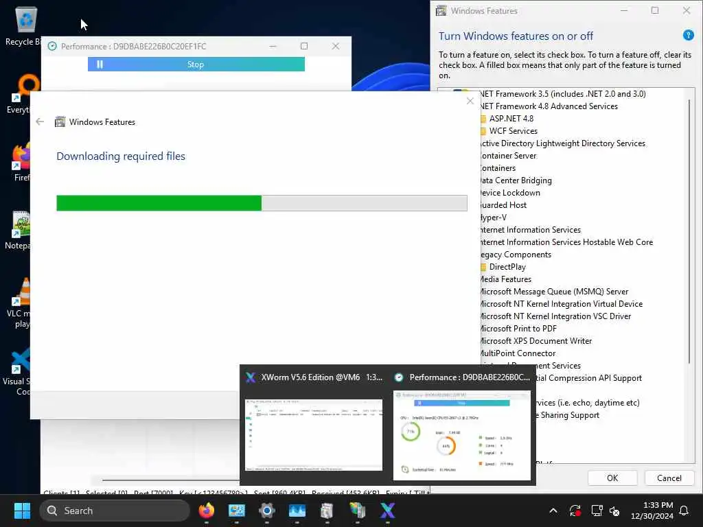Image resolution: width=703 pixels, height=527 pixels.
Task: Select the Legacy Components feature
Action: tap(515, 255)
